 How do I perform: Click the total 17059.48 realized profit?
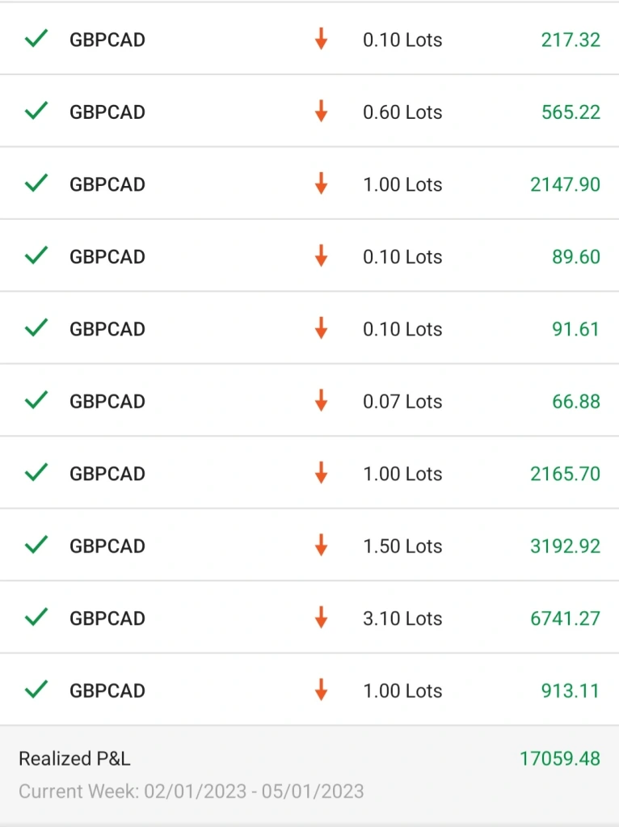point(560,758)
